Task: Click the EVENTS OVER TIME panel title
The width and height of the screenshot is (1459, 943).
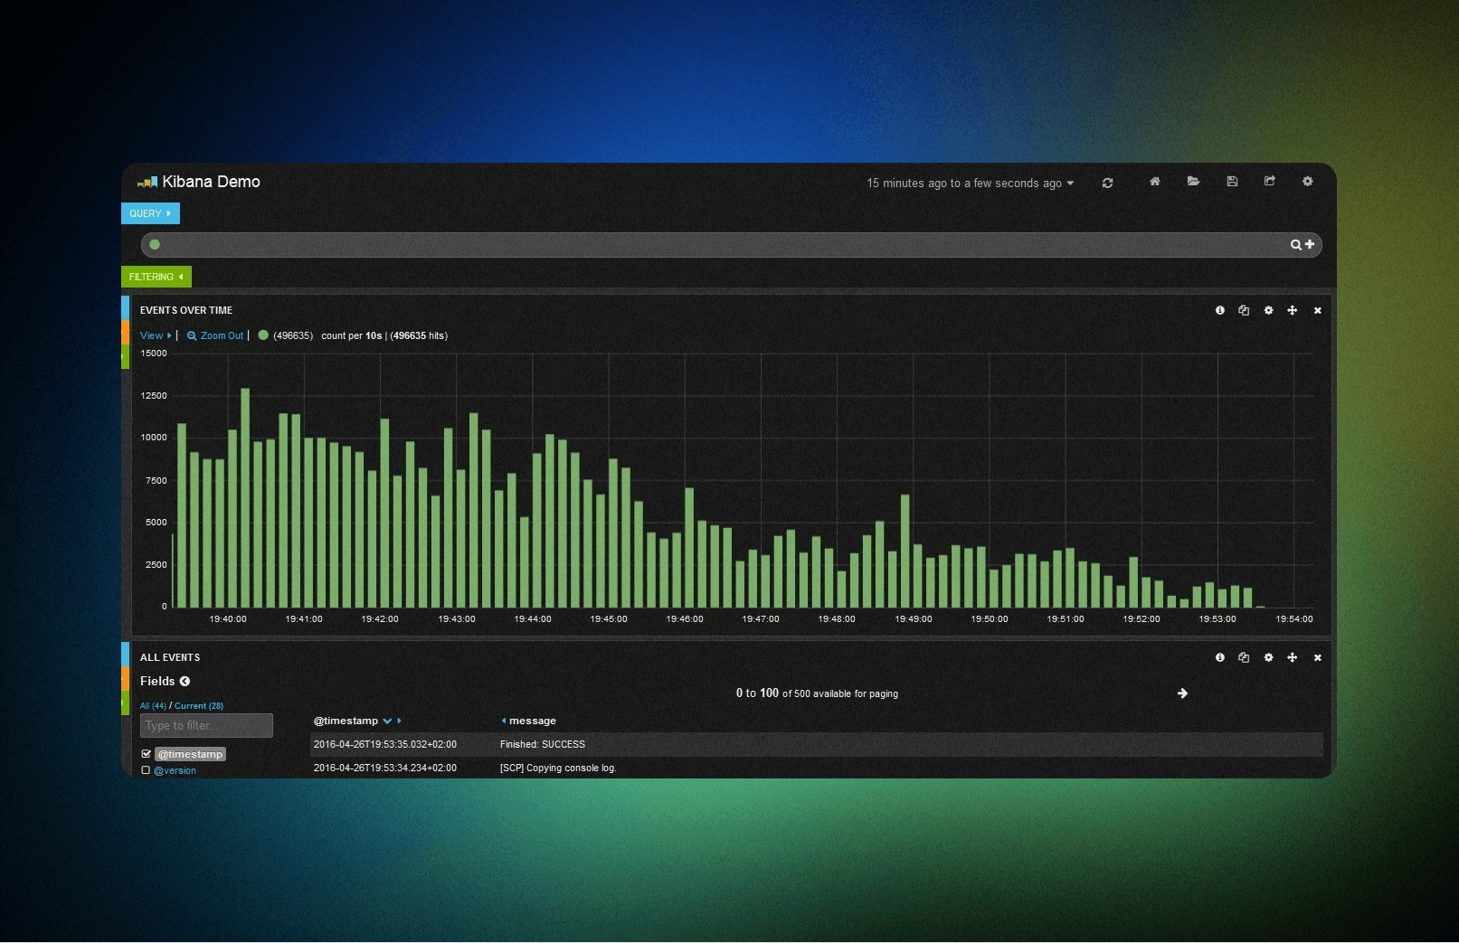Action: pyautogui.click(x=186, y=310)
